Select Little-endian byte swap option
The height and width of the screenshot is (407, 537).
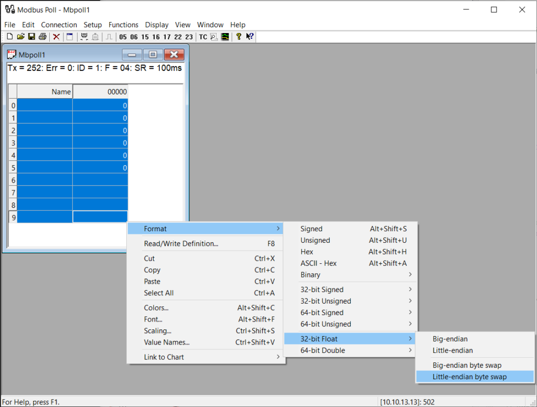[475, 377]
